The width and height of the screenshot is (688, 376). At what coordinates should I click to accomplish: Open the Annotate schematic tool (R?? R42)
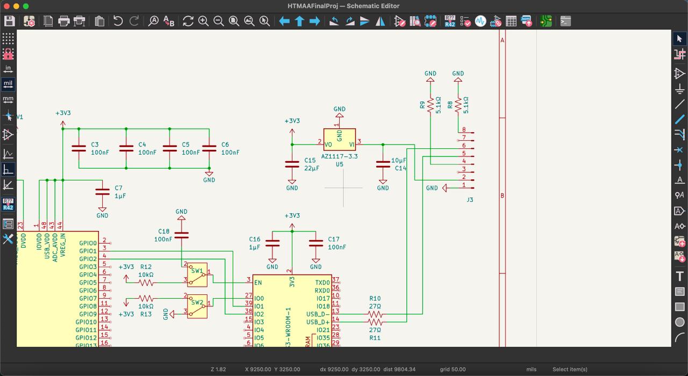coord(450,21)
